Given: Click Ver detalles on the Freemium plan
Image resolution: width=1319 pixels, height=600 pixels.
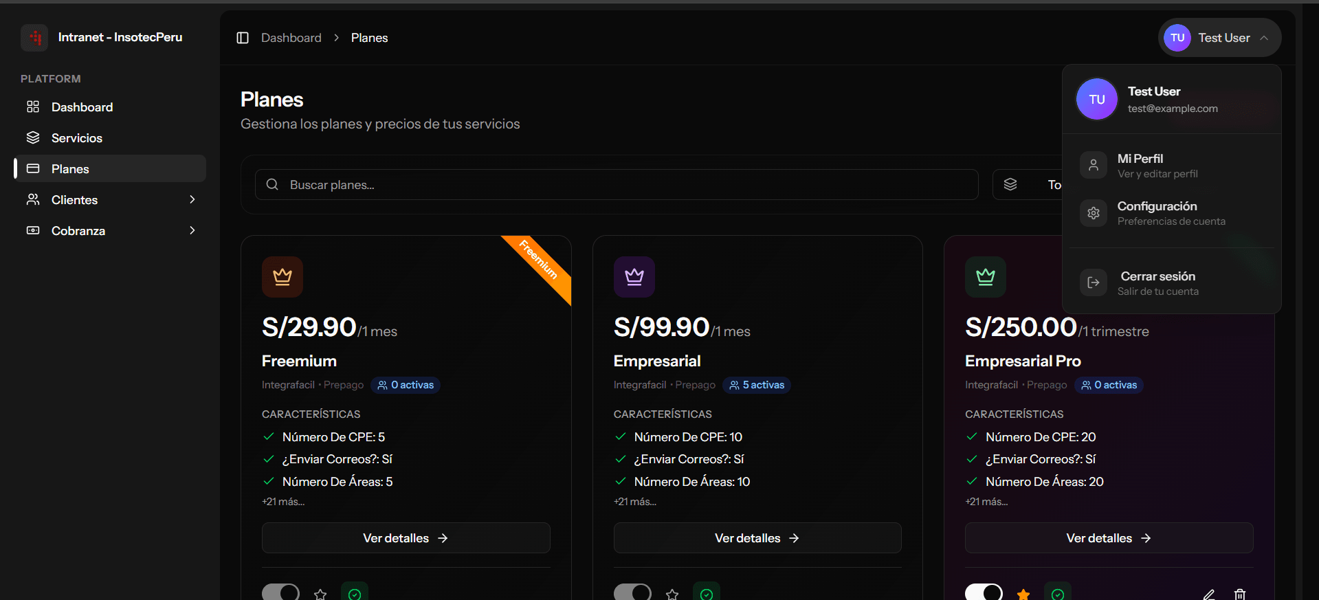Looking at the screenshot, I should pos(406,538).
